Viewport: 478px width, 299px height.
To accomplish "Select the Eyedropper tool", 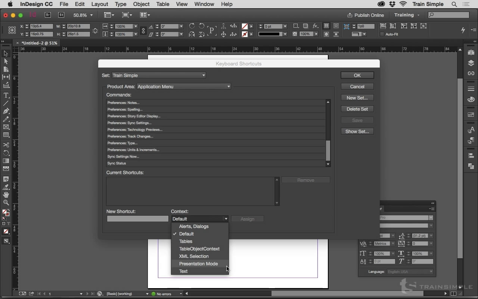I will point(6,187).
